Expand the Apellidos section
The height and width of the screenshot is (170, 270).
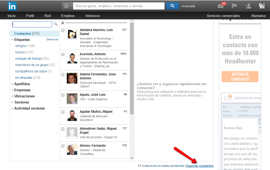[x=12, y=84]
